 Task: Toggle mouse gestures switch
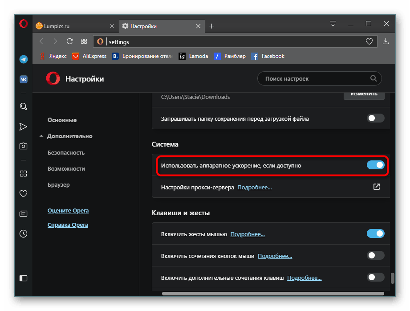(x=375, y=233)
